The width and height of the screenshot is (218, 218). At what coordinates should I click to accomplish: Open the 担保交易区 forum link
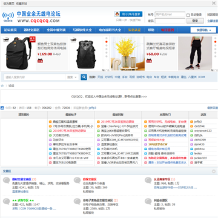(90, 179)
